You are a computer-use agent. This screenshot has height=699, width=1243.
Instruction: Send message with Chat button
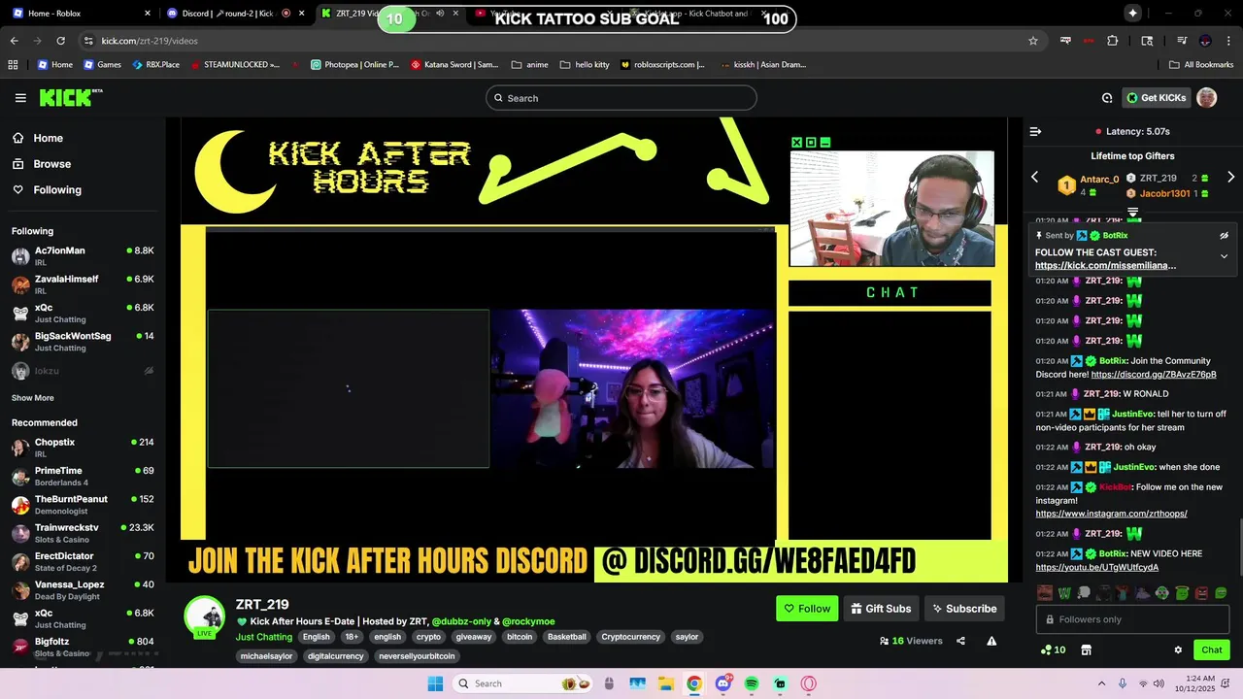(1212, 650)
